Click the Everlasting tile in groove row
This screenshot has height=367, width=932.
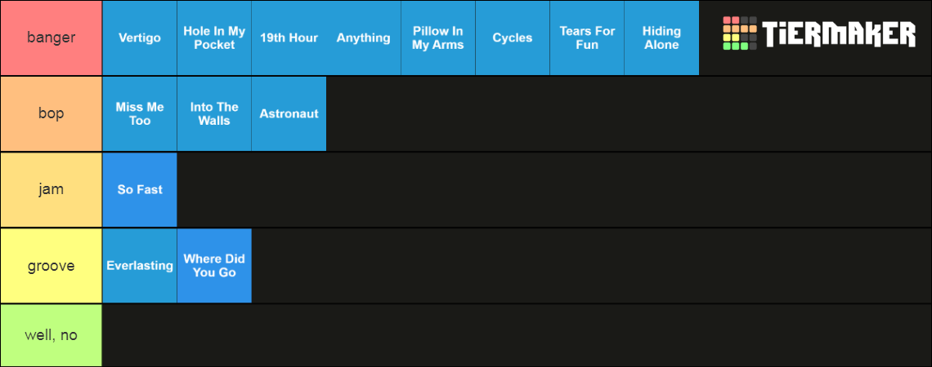140,266
